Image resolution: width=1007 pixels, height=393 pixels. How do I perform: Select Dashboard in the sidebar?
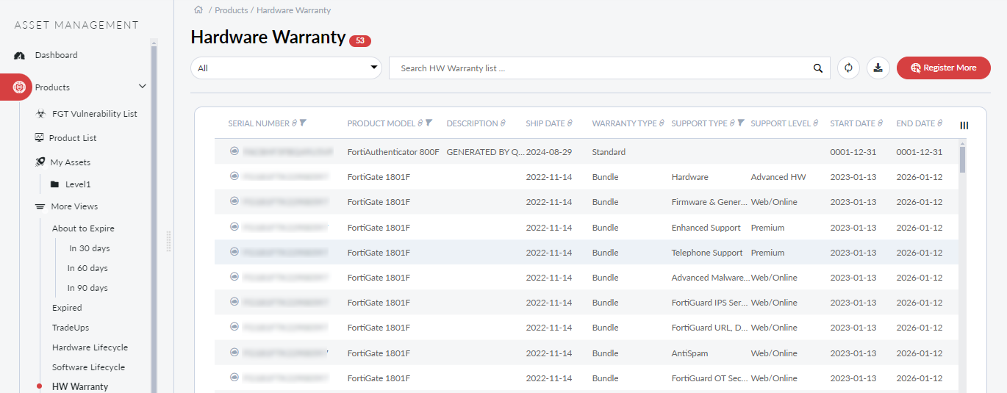[56, 55]
